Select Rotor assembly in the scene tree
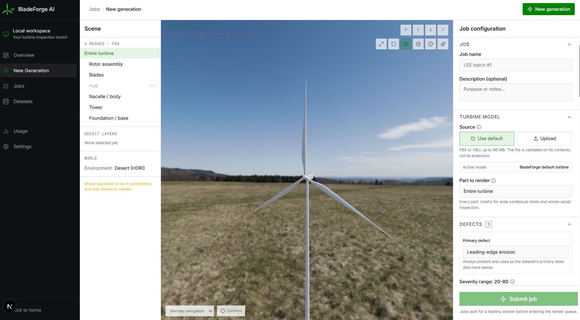 point(120,64)
